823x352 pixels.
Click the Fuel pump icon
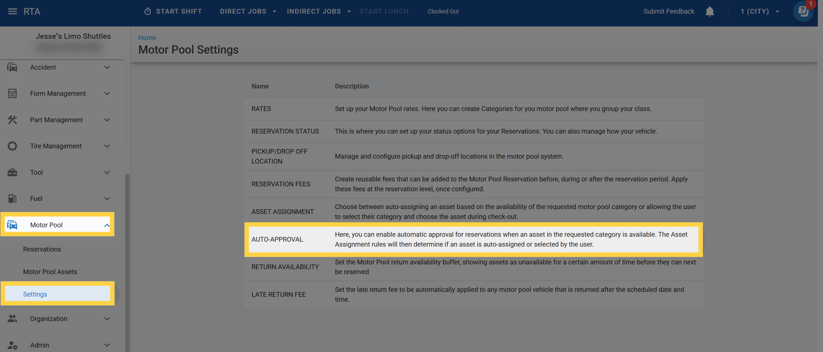pyautogui.click(x=12, y=199)
